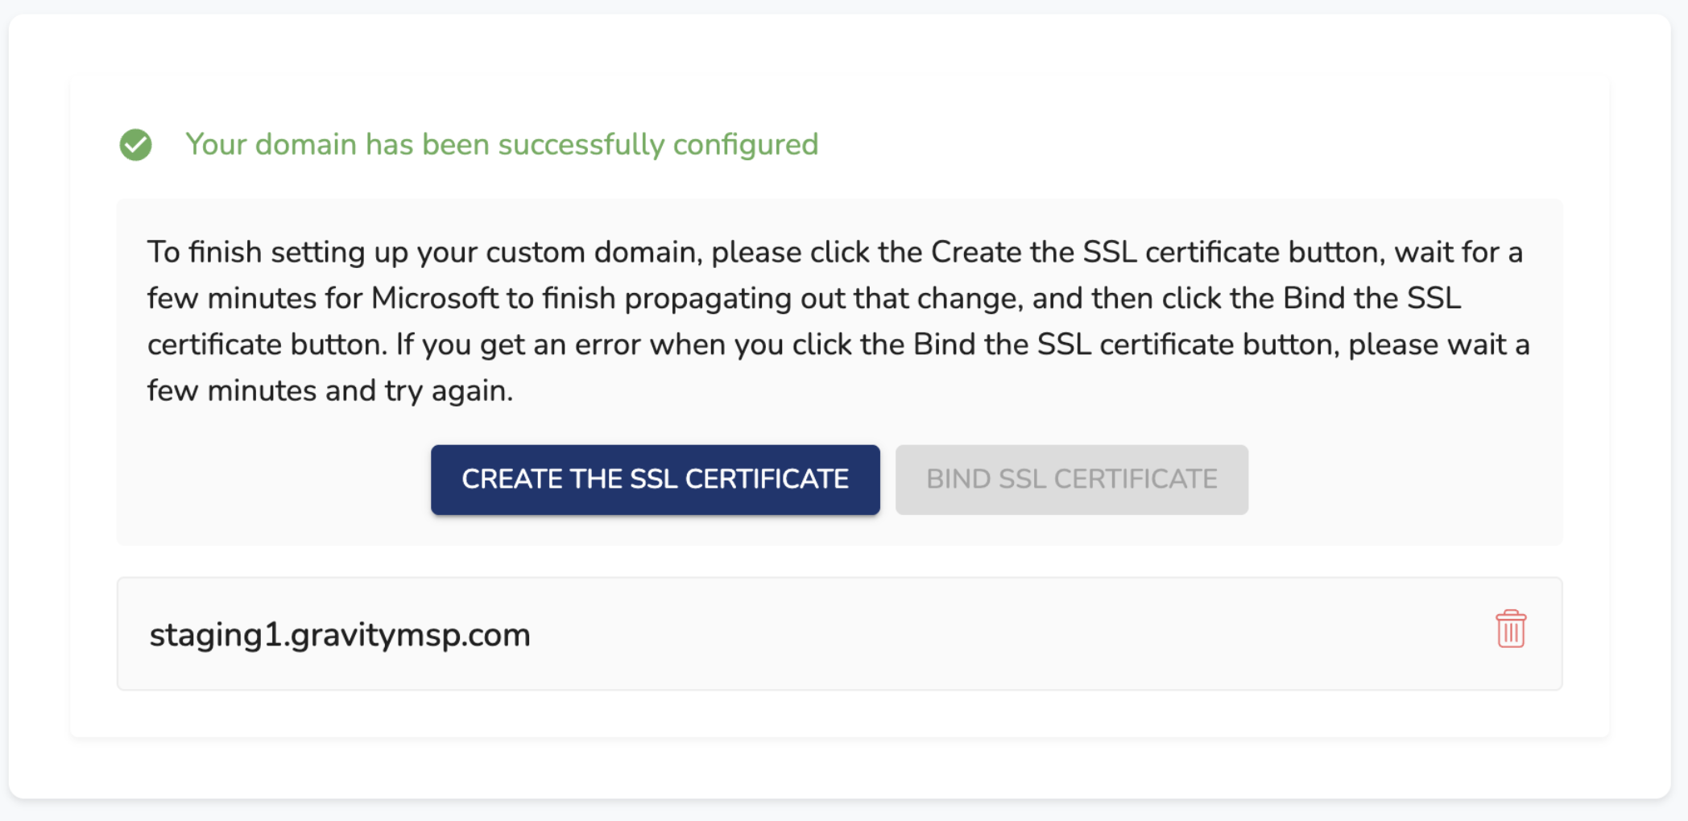Click 'wait for a' in first instruction line
This screenshot has height=821, width=1688.
coord(1458,253)
